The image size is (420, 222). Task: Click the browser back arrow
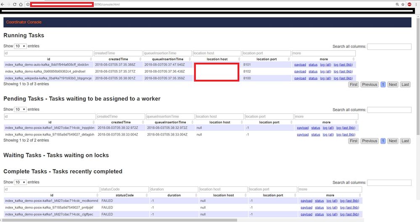[x=3, y=4]
